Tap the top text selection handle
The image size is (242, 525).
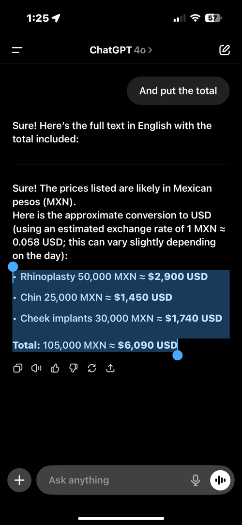(13, 267)
